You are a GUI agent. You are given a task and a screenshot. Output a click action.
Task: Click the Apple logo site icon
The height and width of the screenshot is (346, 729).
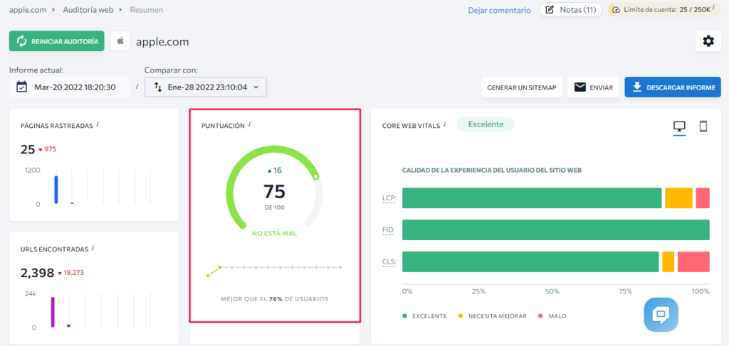(x=120, y=41)
